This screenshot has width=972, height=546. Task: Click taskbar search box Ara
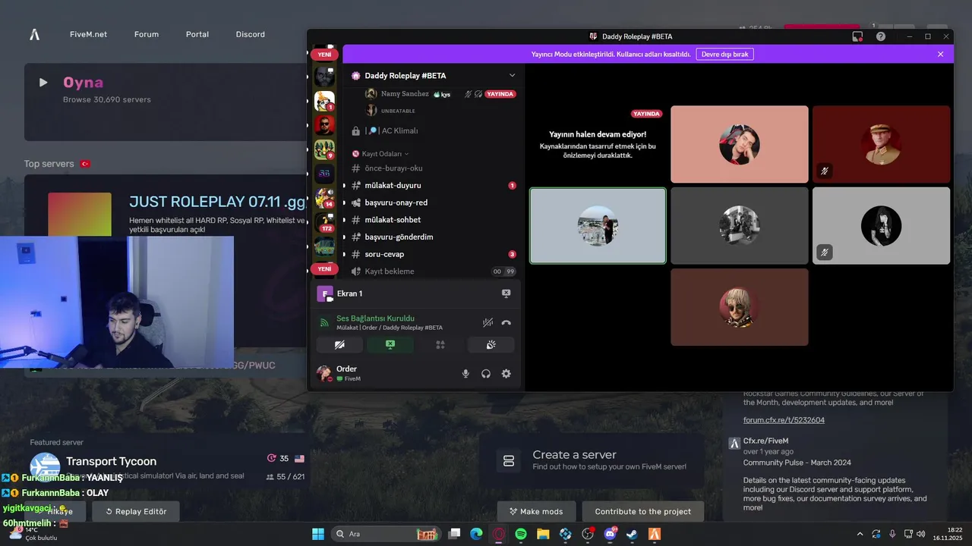pos(387,534)
